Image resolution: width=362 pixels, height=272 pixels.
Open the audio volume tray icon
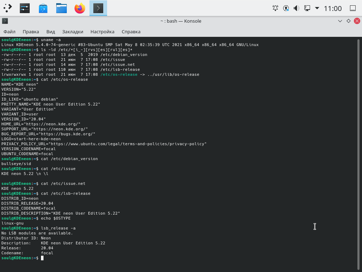coord(297,8)
